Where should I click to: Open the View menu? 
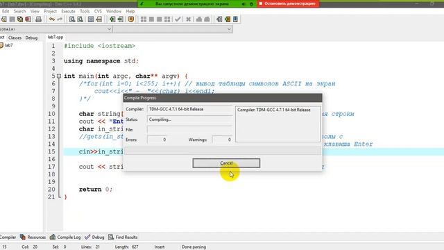(x=35, y=11)
